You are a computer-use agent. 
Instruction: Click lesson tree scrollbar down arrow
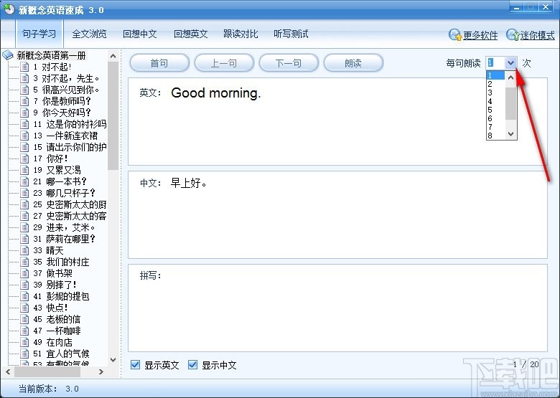click(x=113, y=360)
